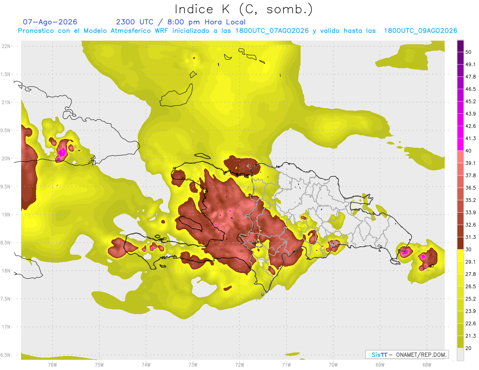
Task: Click the 'SisTT - ONAMET/REP.DOM.' credit box
Action: [407, 354]
